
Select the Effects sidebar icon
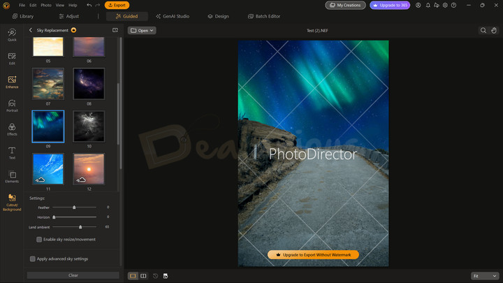point(12,129)
